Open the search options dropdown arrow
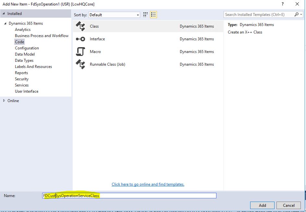 tap(301, 15)
